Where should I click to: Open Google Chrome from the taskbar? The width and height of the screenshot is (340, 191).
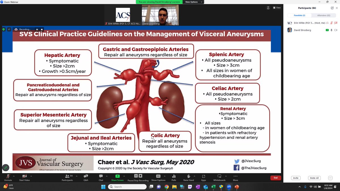click(x=166, y=186)
